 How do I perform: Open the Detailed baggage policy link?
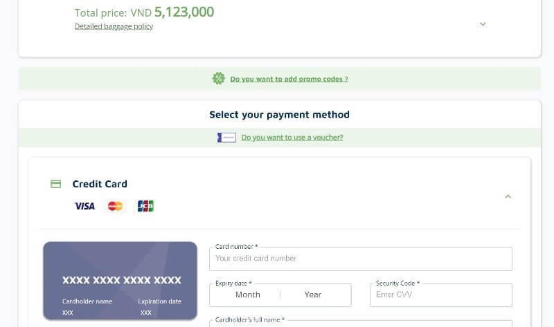[114, 26]
